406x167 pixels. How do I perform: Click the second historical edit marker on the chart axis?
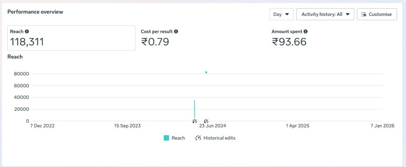206,121
